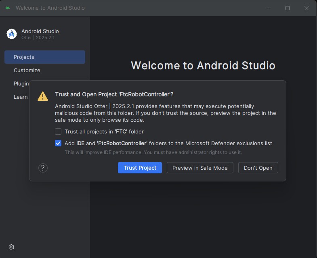
Task: Choose Preview in Safe Mode
Action: [200, 168]
